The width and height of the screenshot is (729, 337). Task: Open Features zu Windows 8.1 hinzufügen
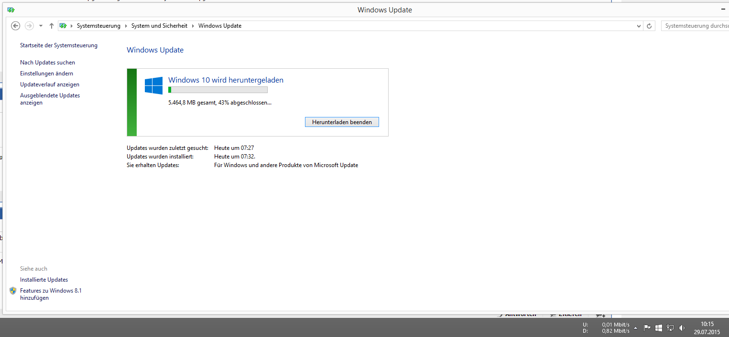pyautogui.click(x=51, y=294)
